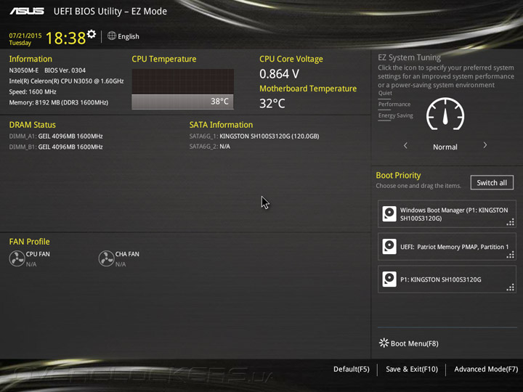The height and width of the screenshot is (392, 523).
Task: Click Save & Exit(F10)
Action: 412,369
